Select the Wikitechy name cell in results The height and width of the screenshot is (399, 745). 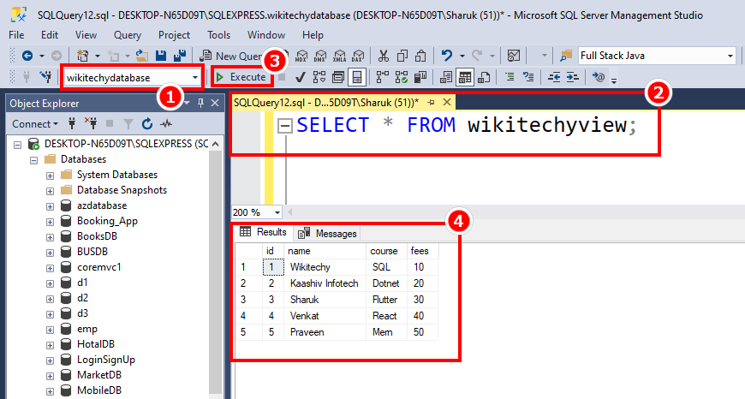(x=309, y=267)
